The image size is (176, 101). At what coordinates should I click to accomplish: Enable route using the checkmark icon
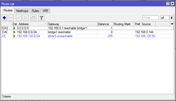(19, 18)
